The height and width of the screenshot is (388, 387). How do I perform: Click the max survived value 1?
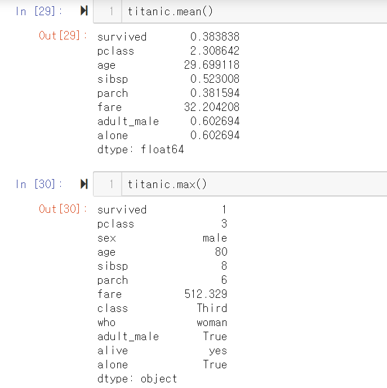point(224,209)
